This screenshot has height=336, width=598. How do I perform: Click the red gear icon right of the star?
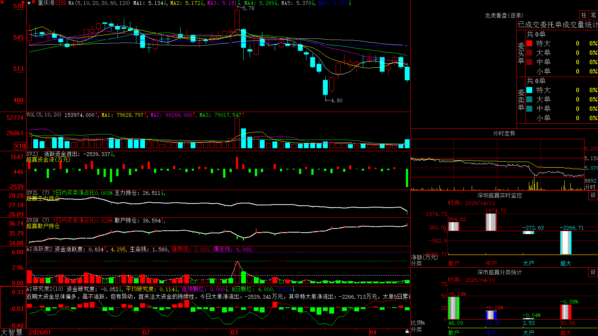pos(34,2)
